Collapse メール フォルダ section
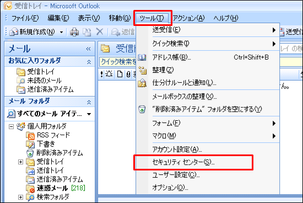Screen dimensions: 303x203 89,102
